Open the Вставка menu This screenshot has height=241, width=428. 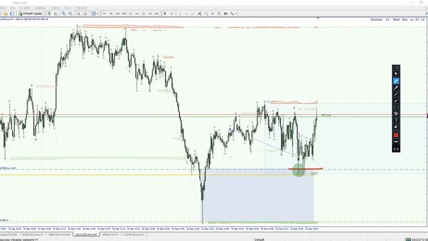[25, 8]
